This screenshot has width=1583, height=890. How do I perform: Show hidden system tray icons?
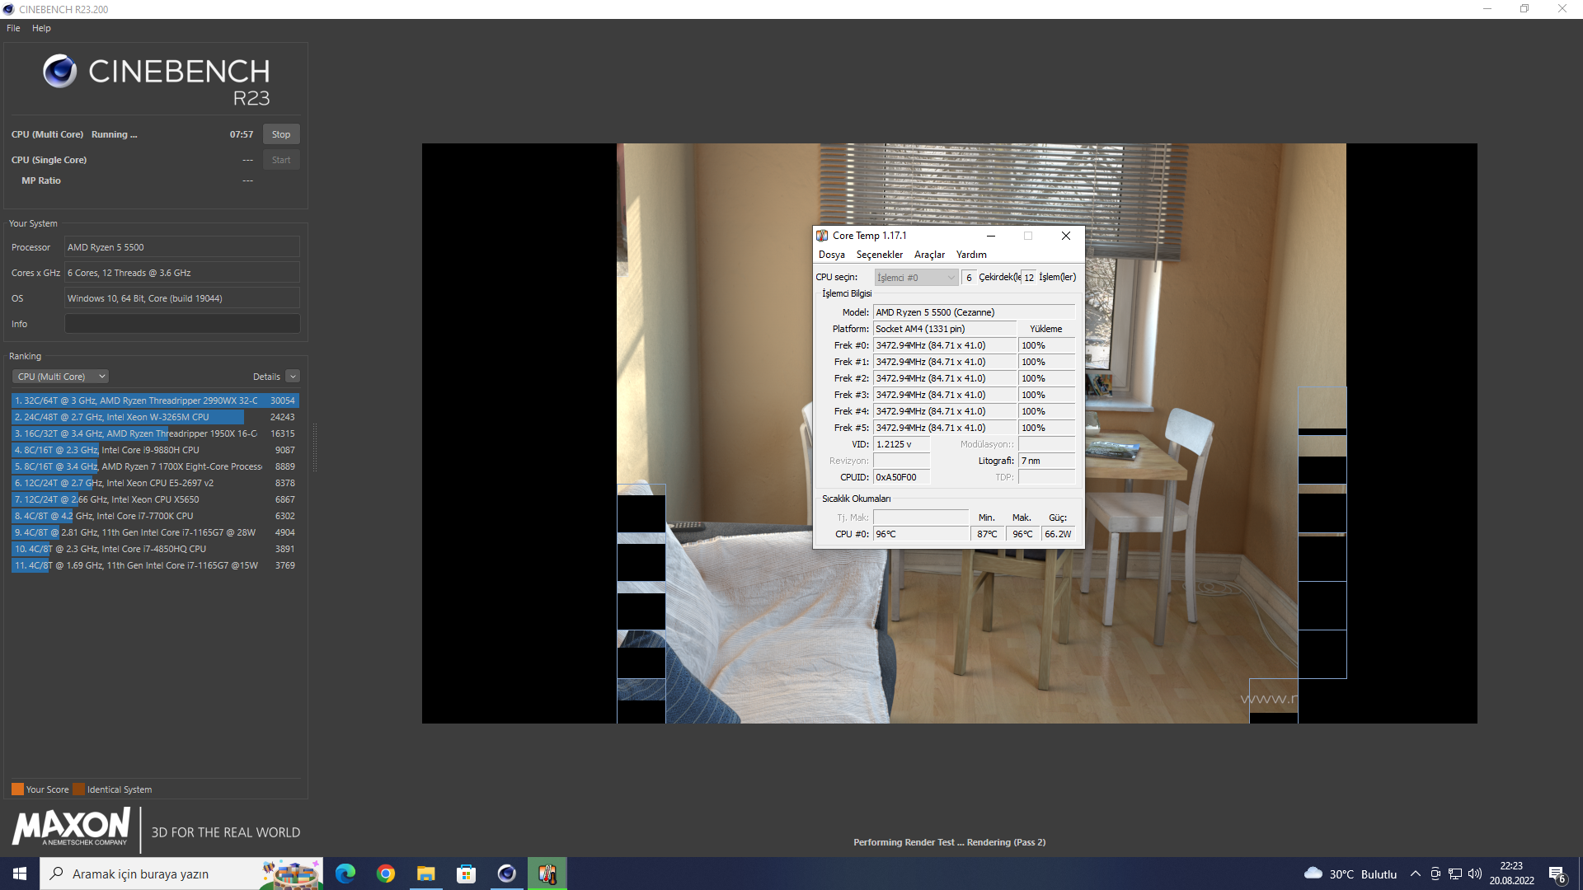(x=1416, y=874)
